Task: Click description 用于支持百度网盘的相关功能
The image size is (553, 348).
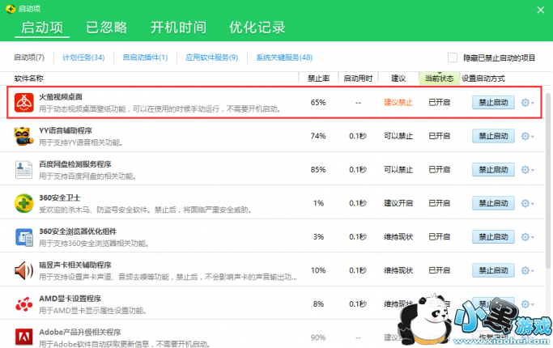Action: [x=87, y=176]
